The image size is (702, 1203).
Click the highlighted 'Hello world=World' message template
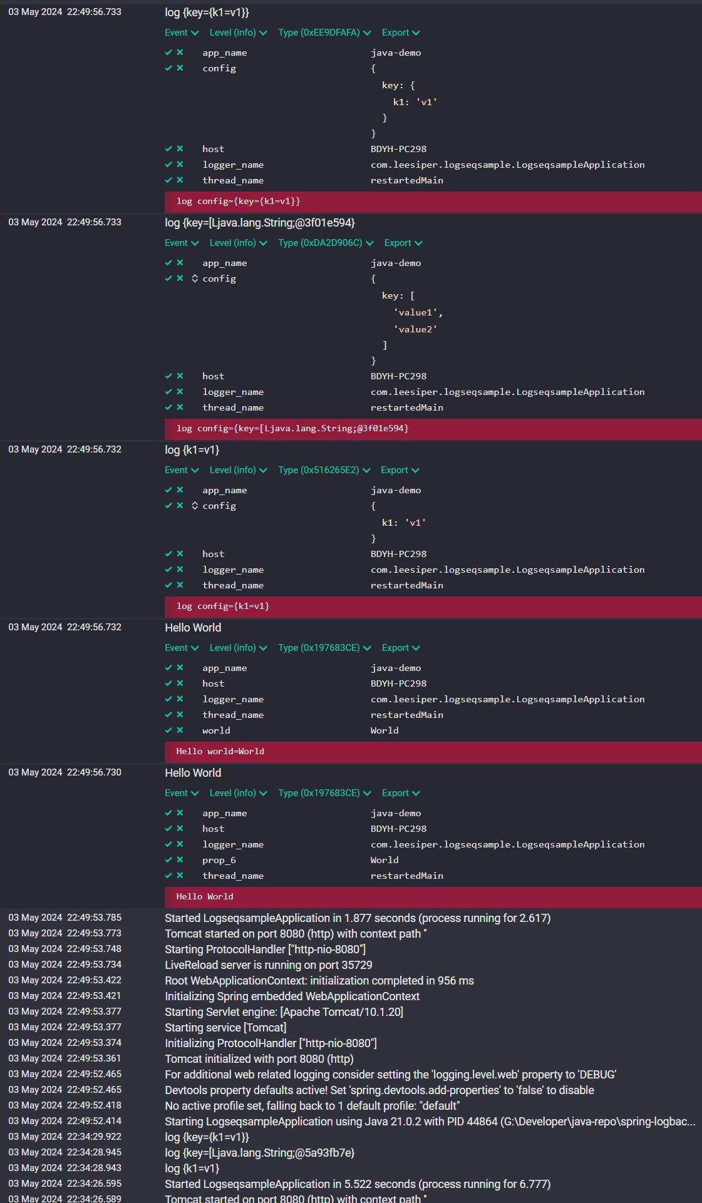click(x=219, y=752)
